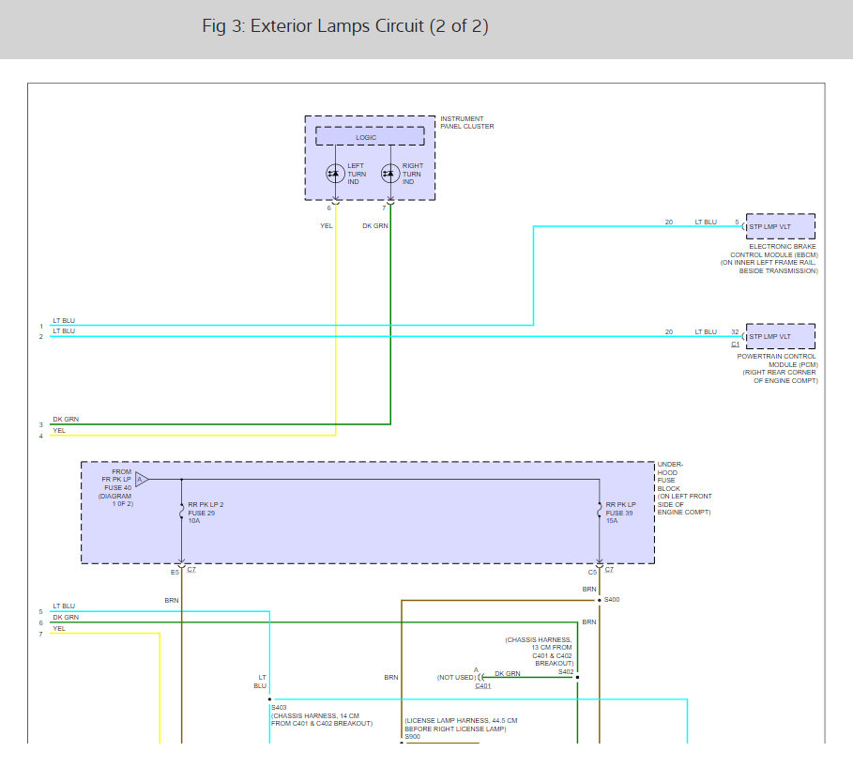
Task: Click the underlined C7 label beside E5
Action: click(191, 570)
